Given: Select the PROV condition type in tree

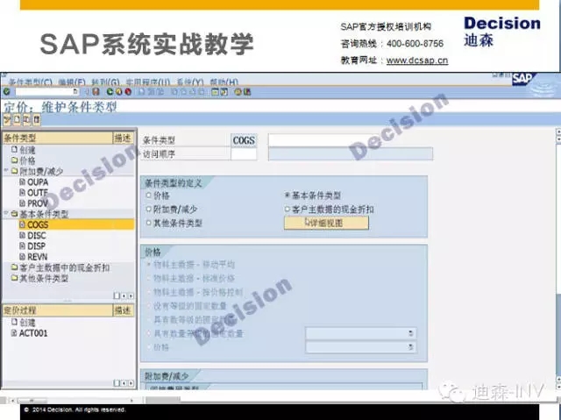Looking at the screenshot, I should pyautogui.click(x=38, y=203).
